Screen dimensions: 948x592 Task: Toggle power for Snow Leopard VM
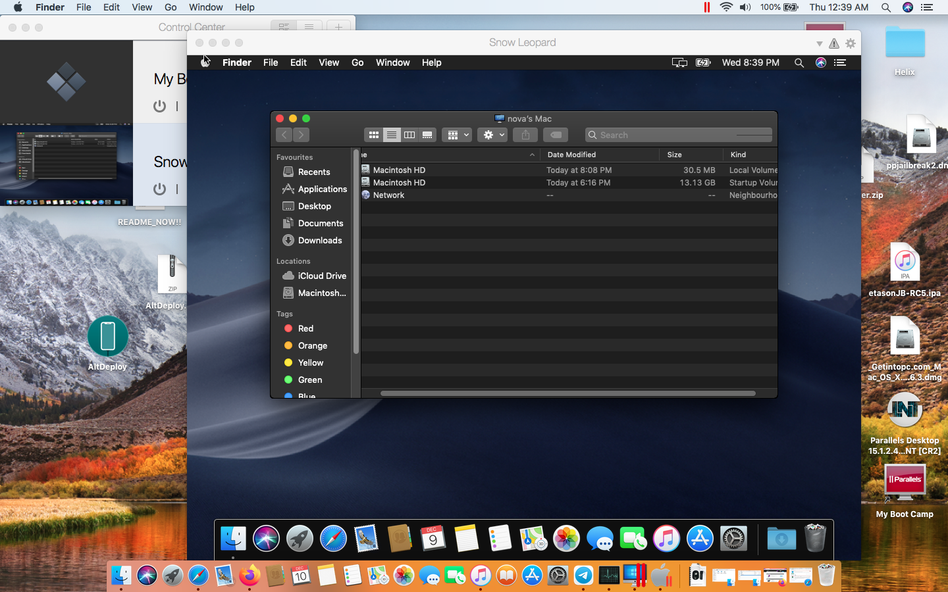[159, 189]
